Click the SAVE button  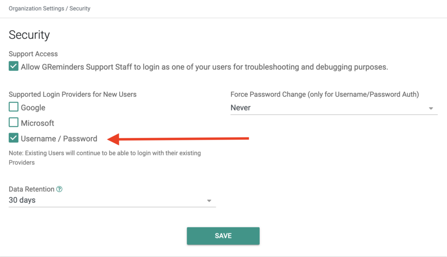click(223, 236)
